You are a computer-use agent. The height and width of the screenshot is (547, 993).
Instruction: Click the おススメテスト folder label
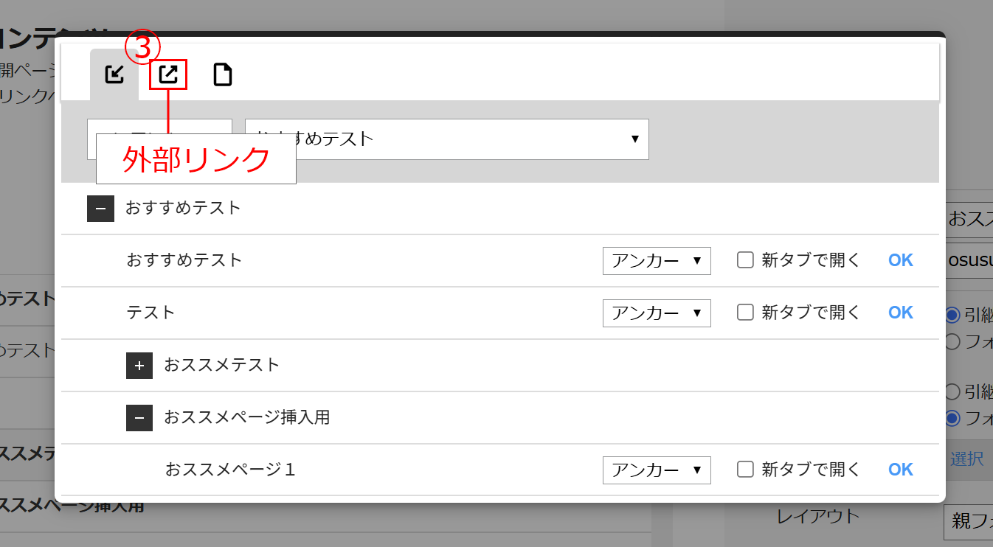click(222, 365)
